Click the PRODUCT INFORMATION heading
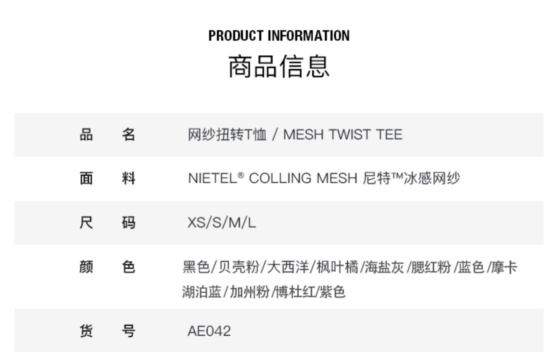557x362 pixels. tap(278, 36)
